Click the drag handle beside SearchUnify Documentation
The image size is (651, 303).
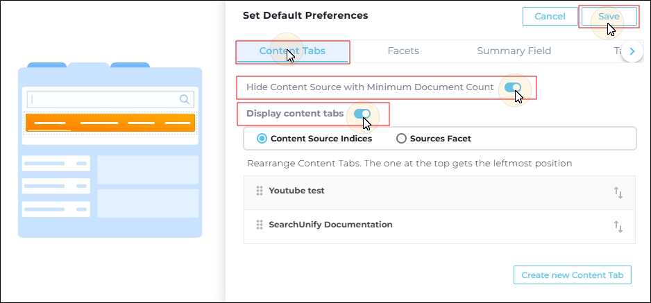click(x=260, y=225)
